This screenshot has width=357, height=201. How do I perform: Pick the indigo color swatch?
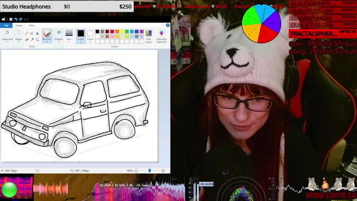(x=137, y=32)
